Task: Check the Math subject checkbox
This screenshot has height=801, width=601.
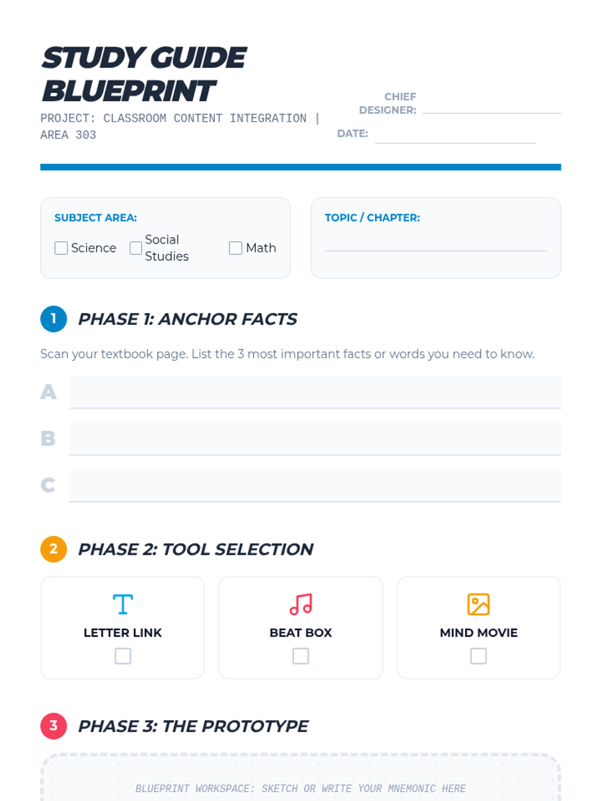Action: click(235, 248)
